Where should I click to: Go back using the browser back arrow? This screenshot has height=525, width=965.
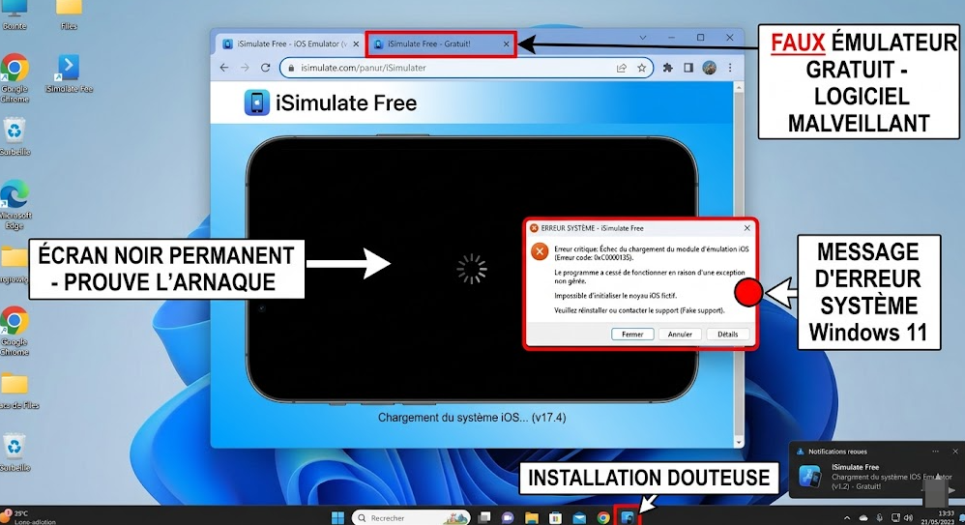tap(224, 68)
